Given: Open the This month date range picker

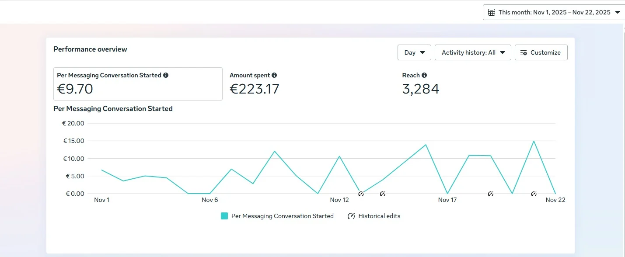Looking at the screenshot, I should [554, 12].
